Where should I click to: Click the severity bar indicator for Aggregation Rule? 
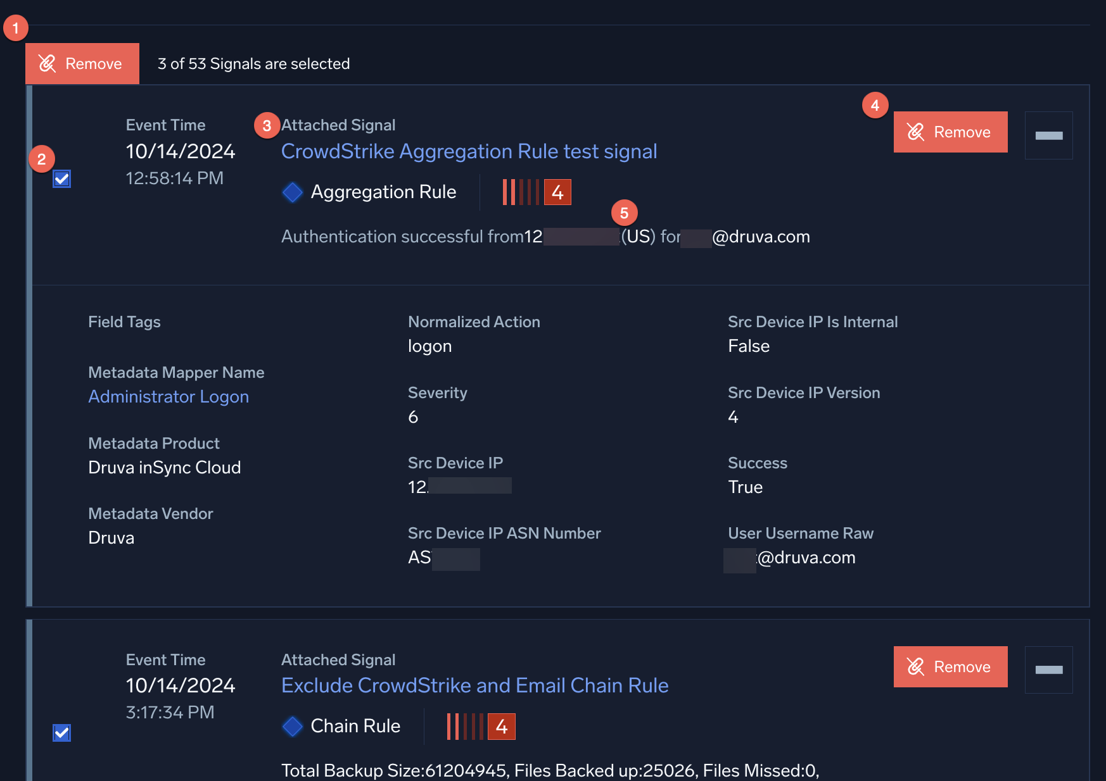pos(521,192)
